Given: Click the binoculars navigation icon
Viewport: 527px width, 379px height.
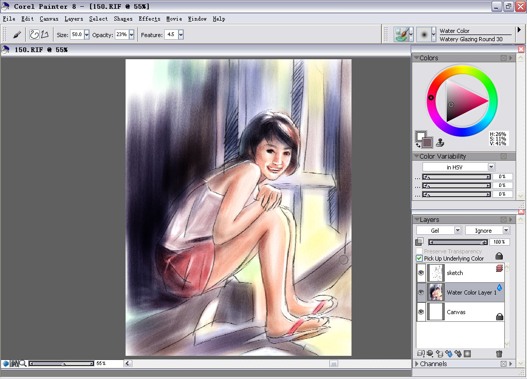Looking at the screenshot, I should point(14,364).
